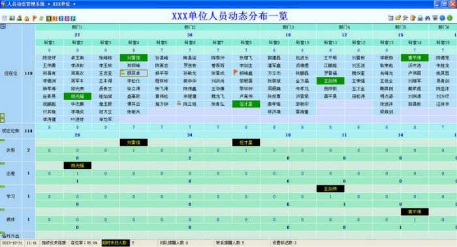Collapse the 出差 section with its green bar
The image size is (457, 247).
3,163
